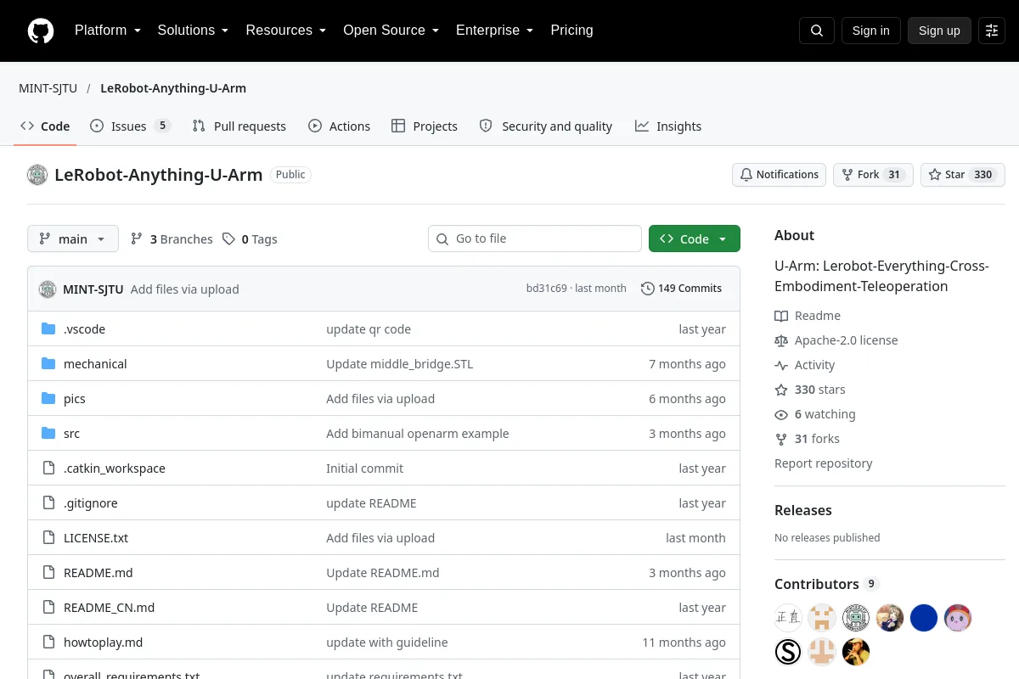Open the 3 Branches link
The image size is (1019, 679).
pos(172,239)
